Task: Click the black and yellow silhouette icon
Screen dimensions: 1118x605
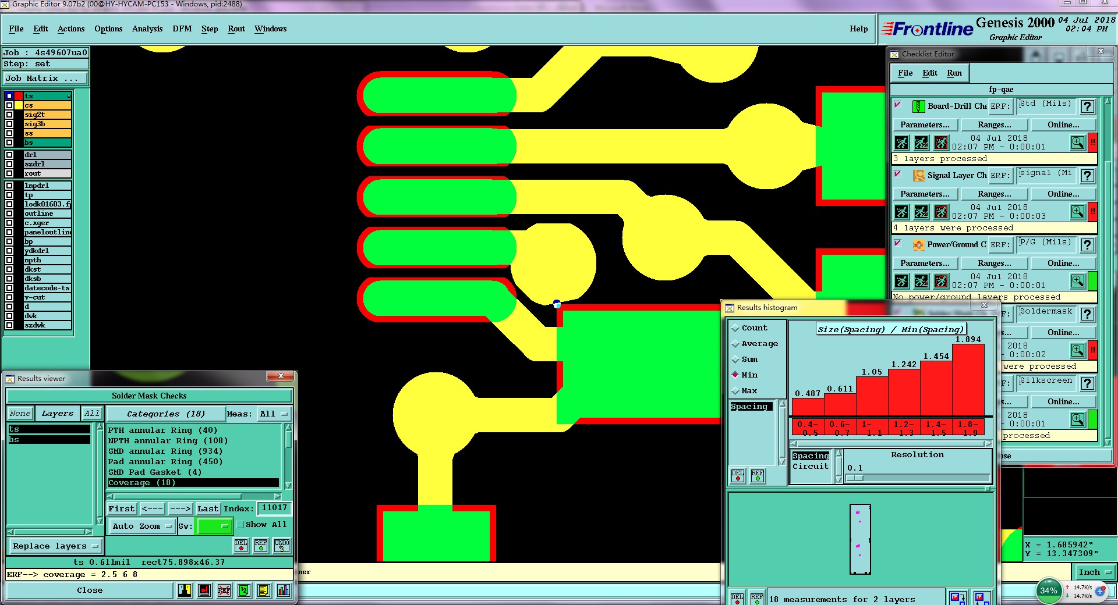Action: point(185,590)
